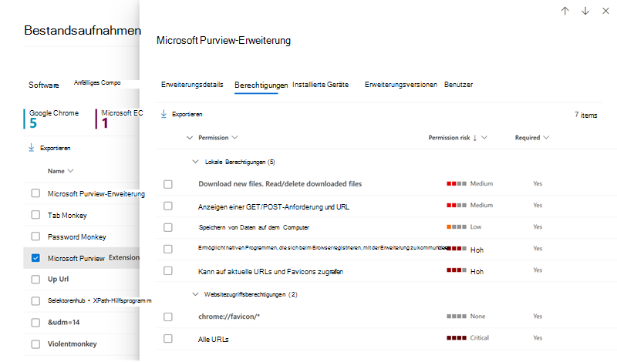Click the Critical risk bars for Alle URLs
The height and width of the screenshot is (362, 617).
(457, 338)
